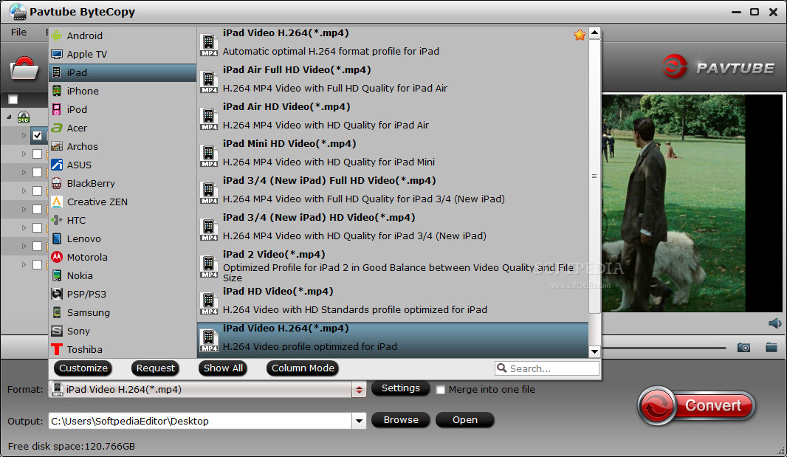This screenshot has height=457, width=787.
Task: Mute audio with speaker icon
Action: point(774,323)
